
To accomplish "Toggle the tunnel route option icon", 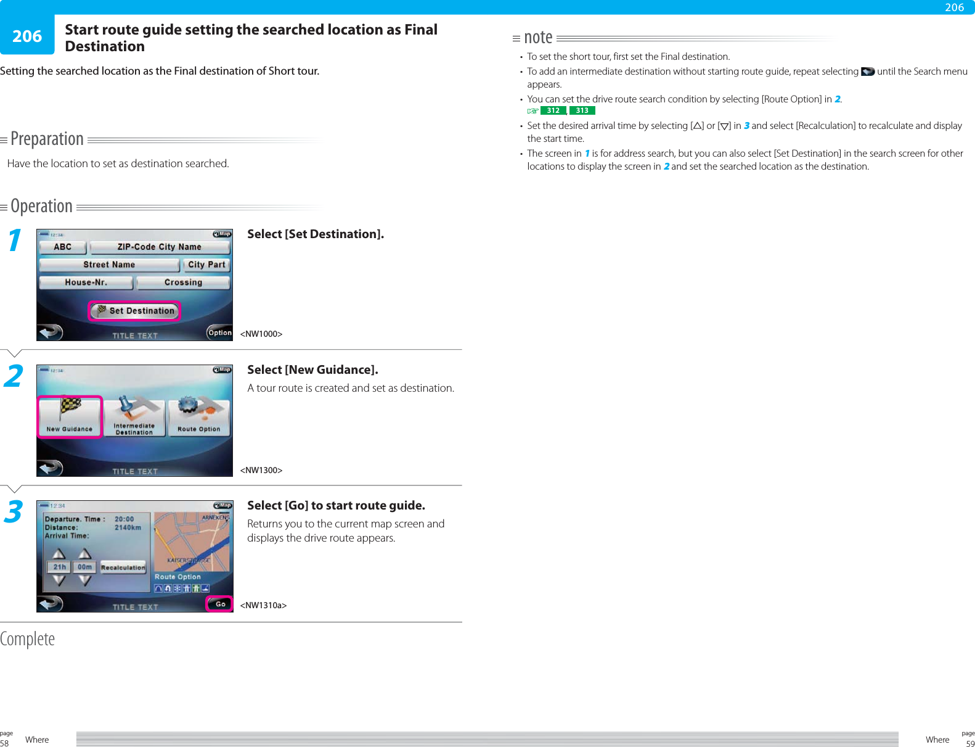I will coord(158,588).
